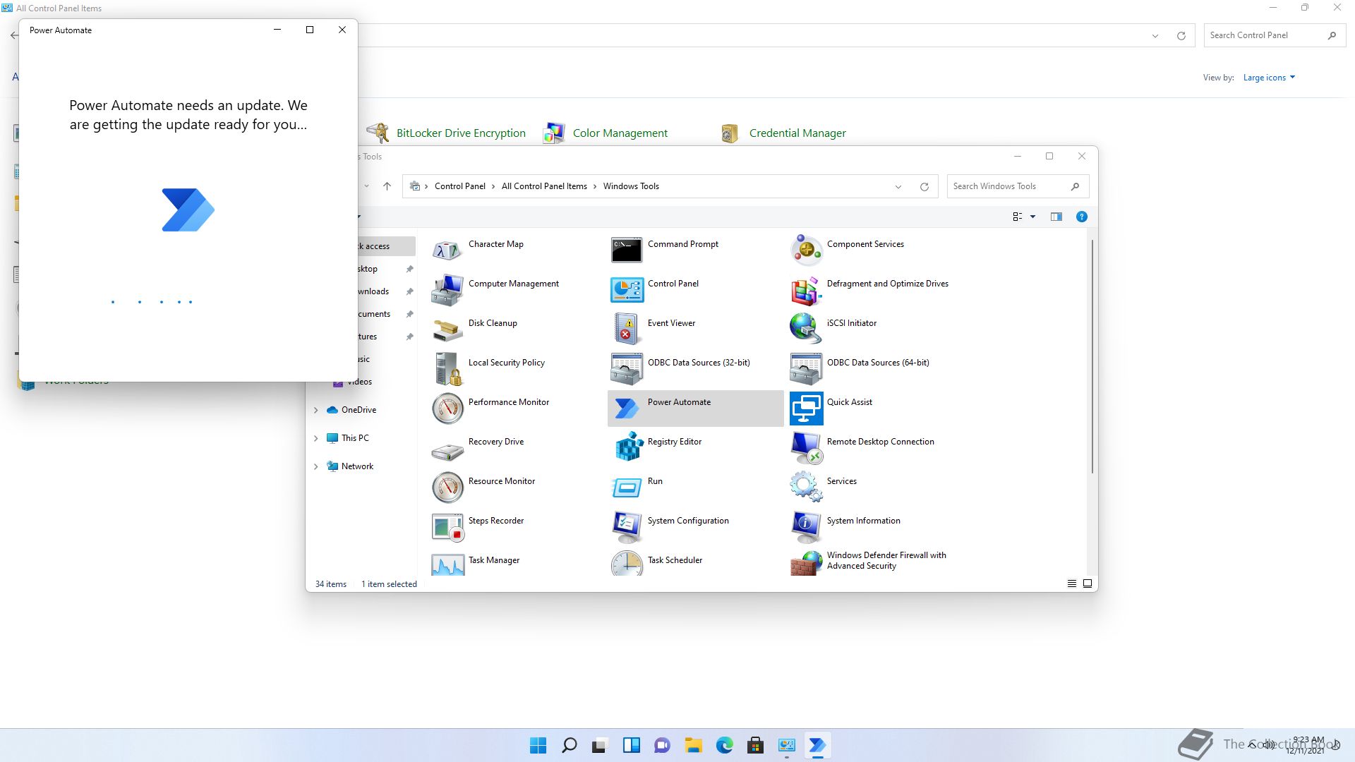Refresh the Control Panel window

click(1181, 36)
